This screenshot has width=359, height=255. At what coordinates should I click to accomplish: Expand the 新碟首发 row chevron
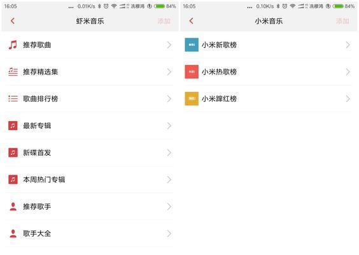[169, 153]
